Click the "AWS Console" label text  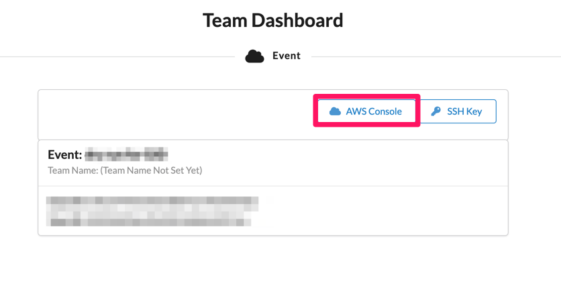pos(374,111)
